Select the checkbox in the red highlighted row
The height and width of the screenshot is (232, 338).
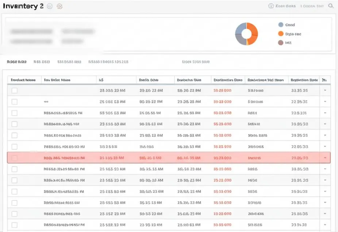15,158
